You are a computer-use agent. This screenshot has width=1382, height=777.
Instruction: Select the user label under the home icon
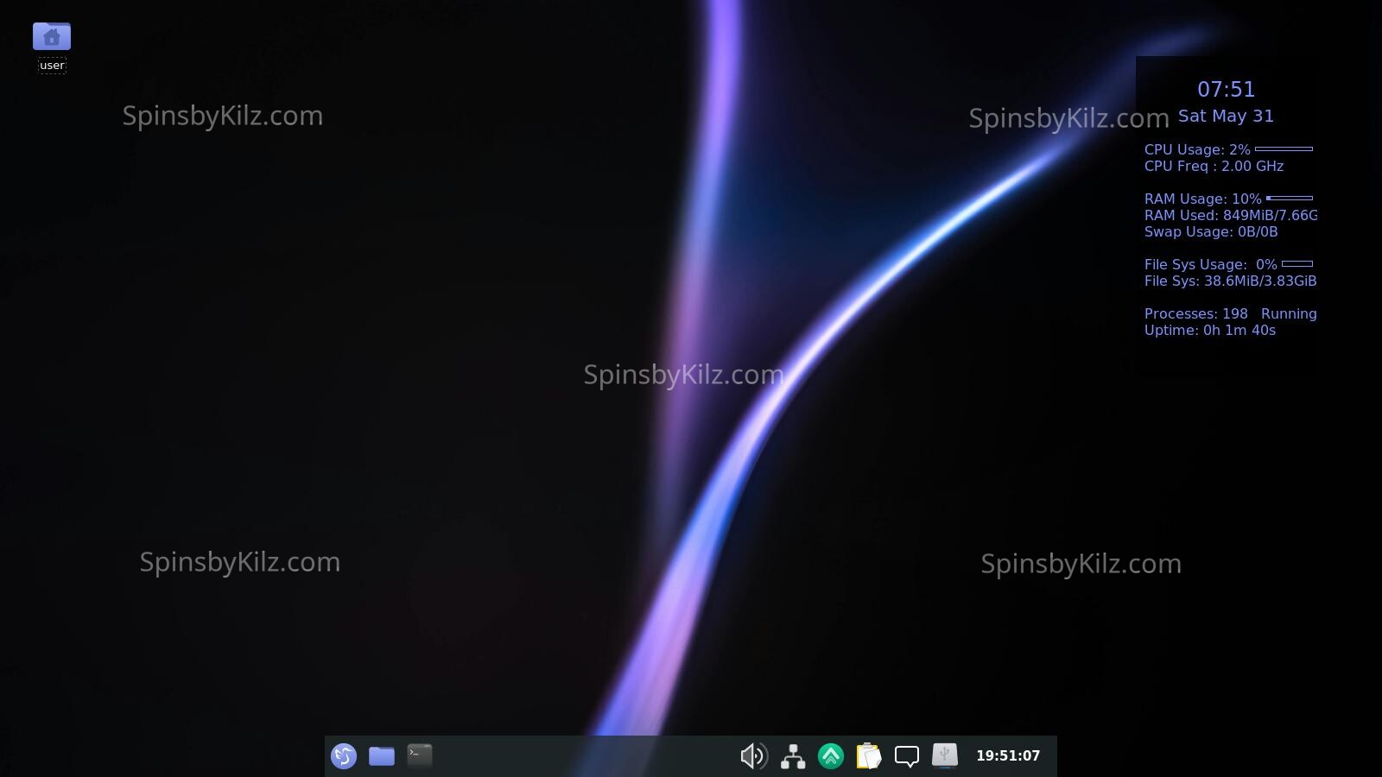52,66
